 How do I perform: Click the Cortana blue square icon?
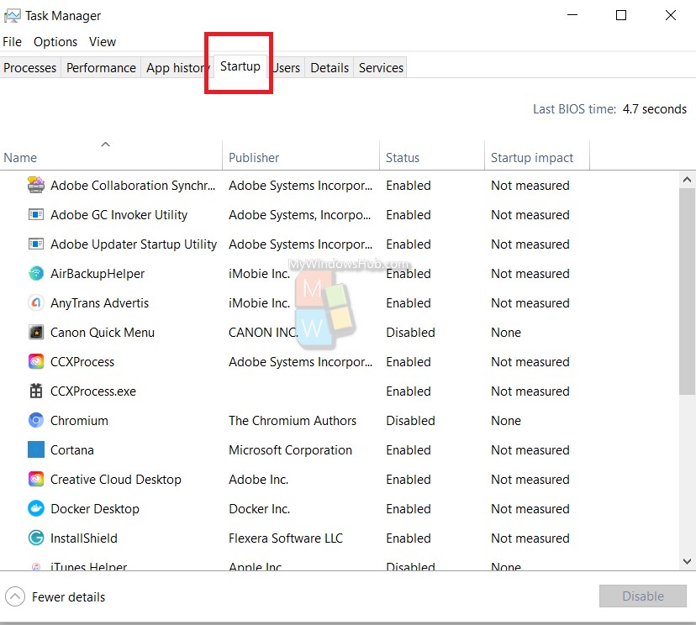pyautogui.click(x=36, y=449)
